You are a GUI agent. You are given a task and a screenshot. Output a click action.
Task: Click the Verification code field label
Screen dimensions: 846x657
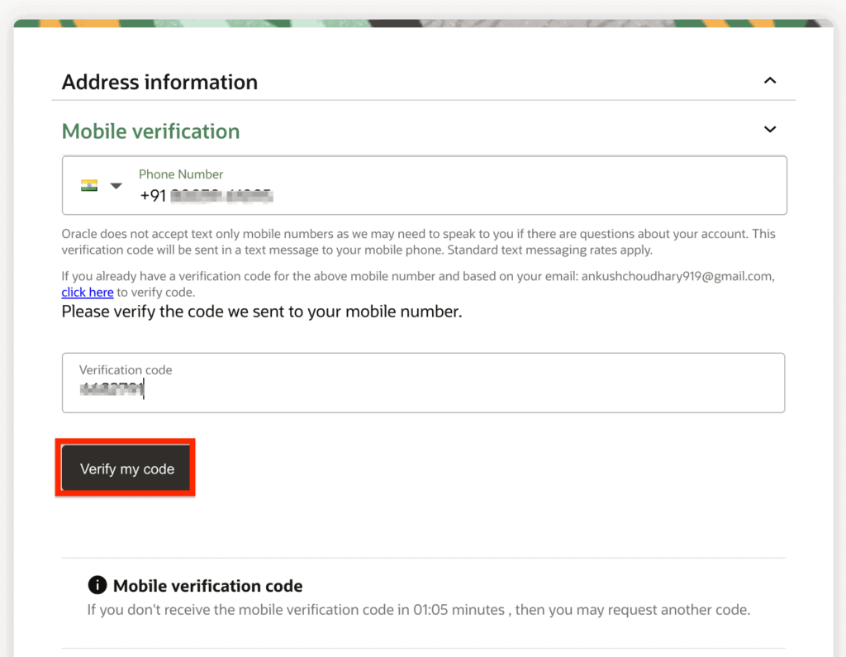(126, 370)
